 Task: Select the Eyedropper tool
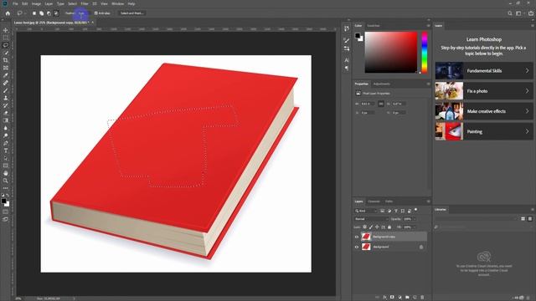pyautogui.click(x=6, y=75)
